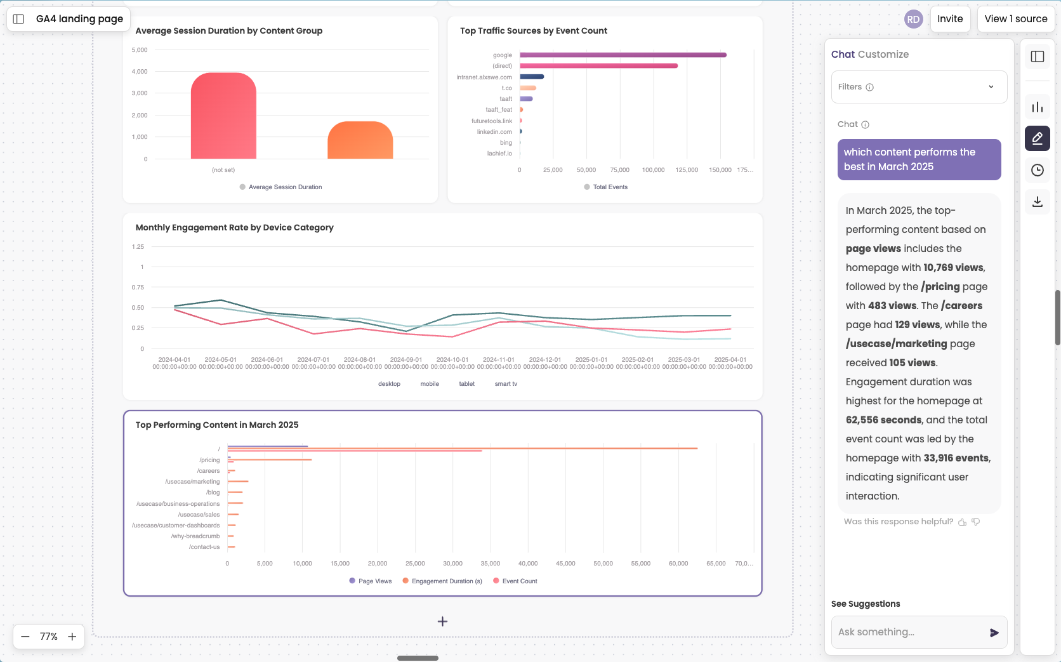Expand See Suggestions in the chat panel
Screen dimensions: 1061x662
point(866,604)
